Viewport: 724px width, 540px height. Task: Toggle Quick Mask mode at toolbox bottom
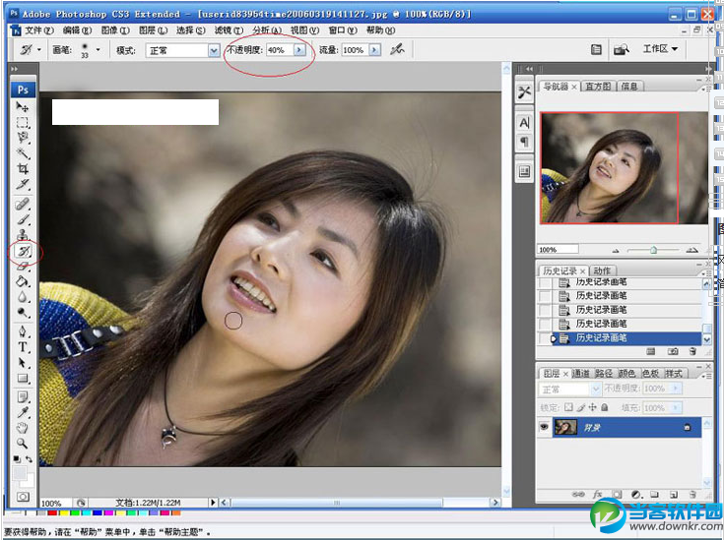22,498
